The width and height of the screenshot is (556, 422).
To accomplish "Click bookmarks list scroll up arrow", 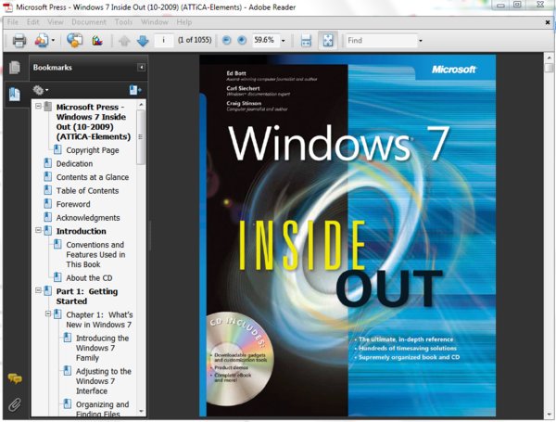I will pyautogui.click(x=141, y=105).
